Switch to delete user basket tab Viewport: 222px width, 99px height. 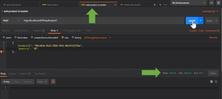click(137, 5)
